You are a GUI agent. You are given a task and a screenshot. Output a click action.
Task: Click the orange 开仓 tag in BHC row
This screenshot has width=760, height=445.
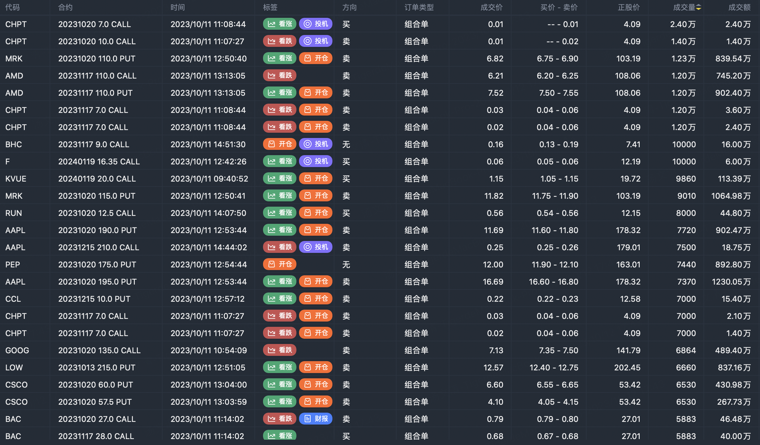[x=280, y=144]
